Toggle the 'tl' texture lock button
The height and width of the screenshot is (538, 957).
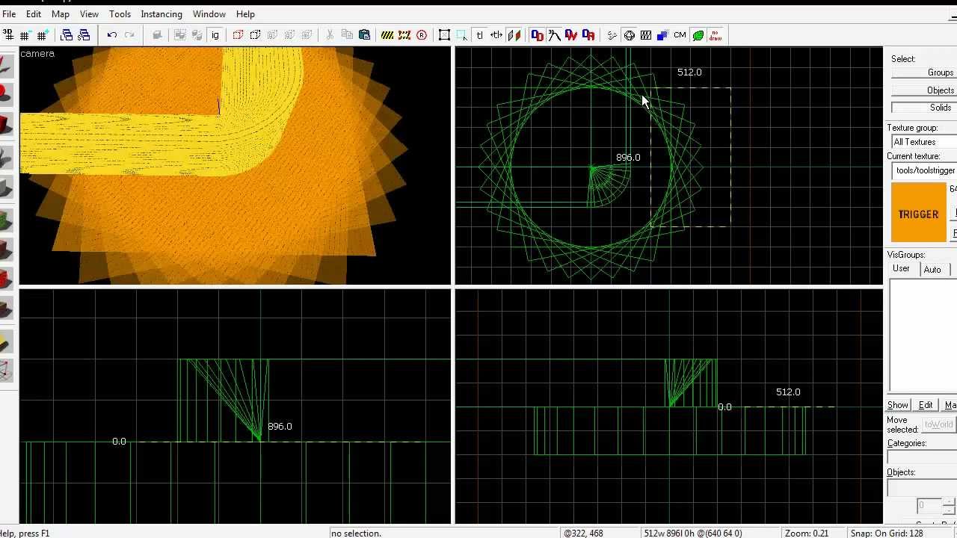479,35
